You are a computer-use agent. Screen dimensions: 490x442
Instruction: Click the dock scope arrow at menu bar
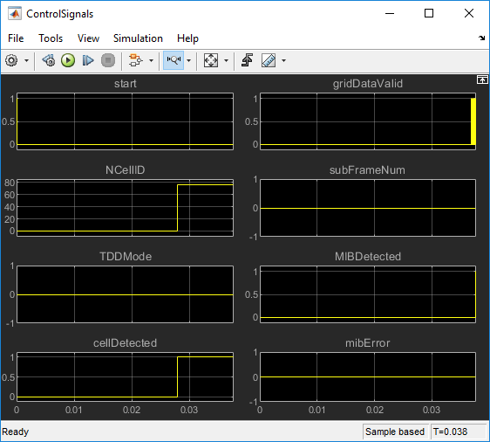click(x=481, y=38)
